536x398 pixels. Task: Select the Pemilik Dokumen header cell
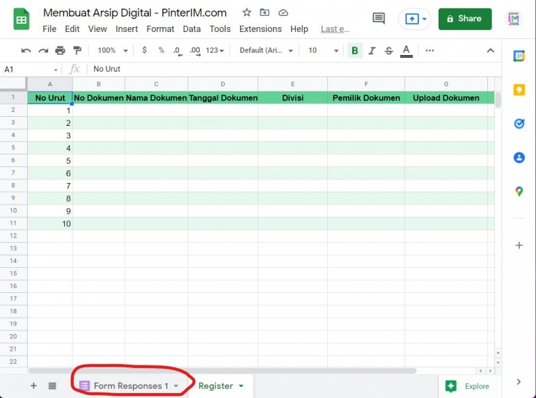click(x=366, y=98)
